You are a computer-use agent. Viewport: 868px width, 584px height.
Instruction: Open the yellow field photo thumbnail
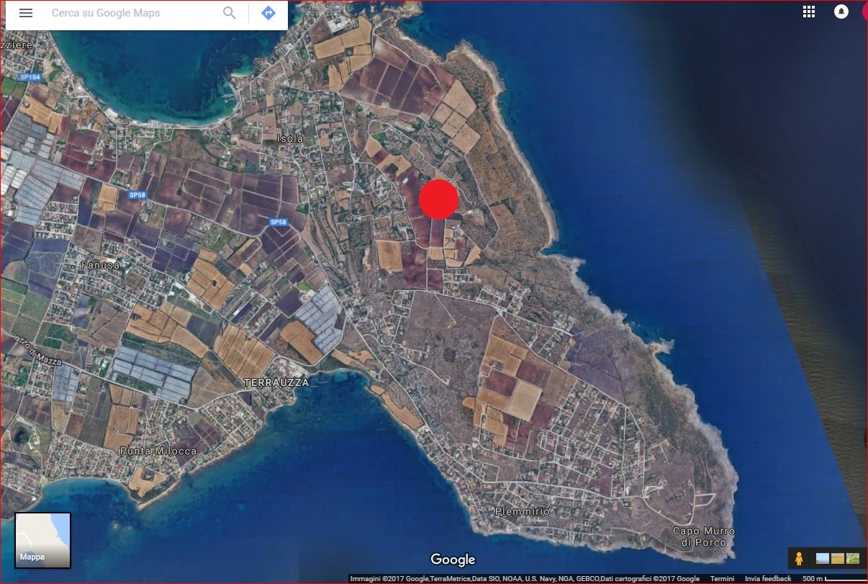coord(837,558)
